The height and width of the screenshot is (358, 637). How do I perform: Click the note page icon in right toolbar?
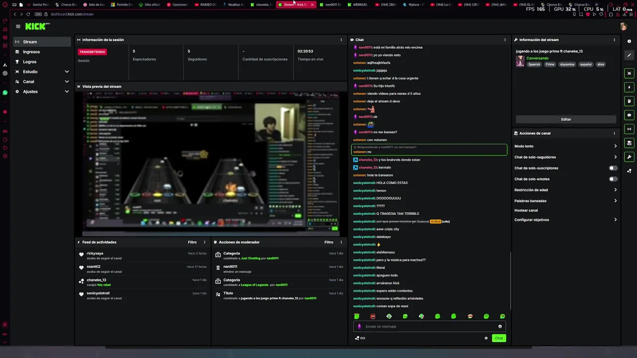629,101
